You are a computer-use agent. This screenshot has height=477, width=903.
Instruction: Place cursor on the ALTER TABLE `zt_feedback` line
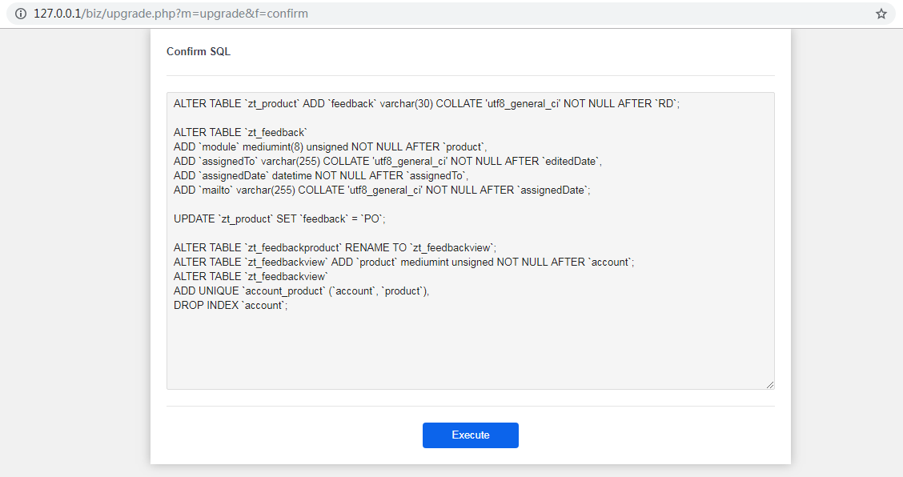point(240,133)
